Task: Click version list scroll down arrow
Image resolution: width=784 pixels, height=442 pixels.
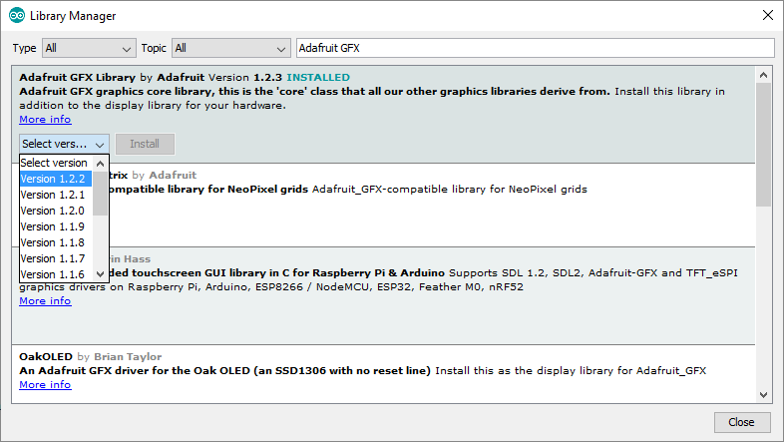Action: 100,274
